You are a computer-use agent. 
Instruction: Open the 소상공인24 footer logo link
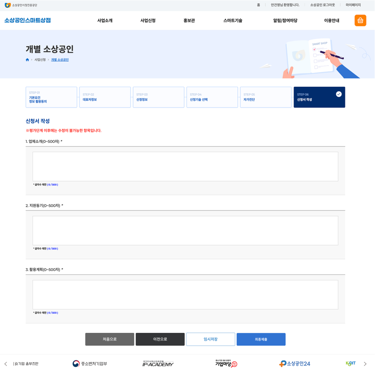pyautogui.click(x=295, y=364)
